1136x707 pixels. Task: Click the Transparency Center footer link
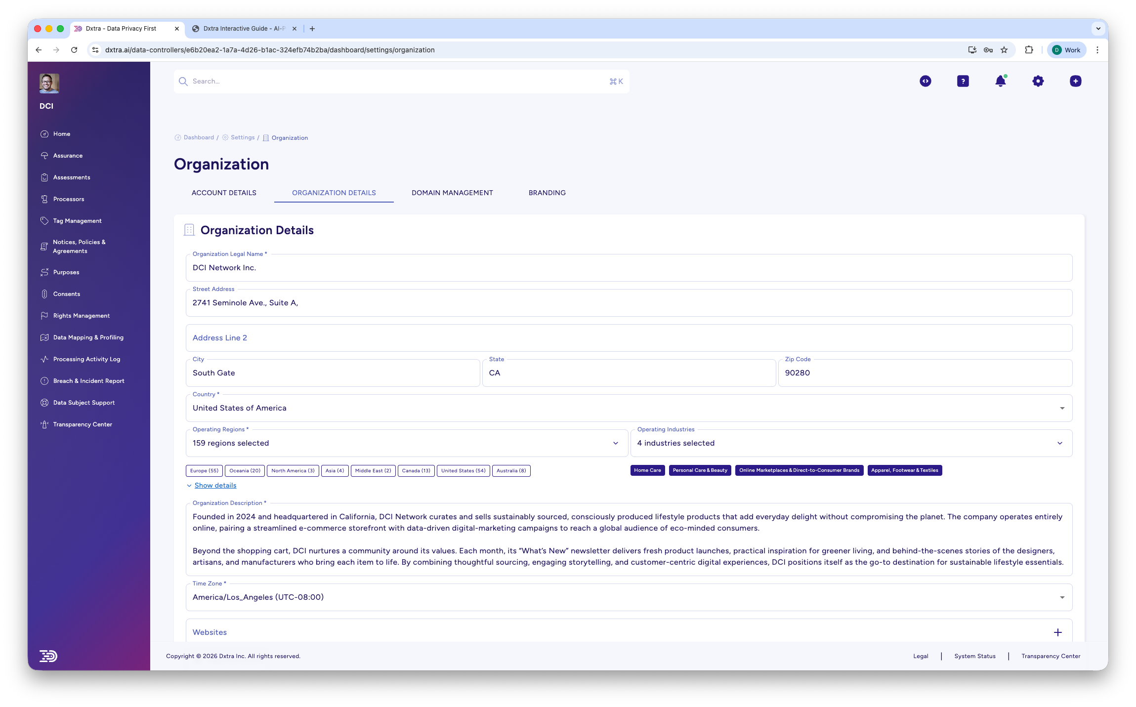point(1050,656)
